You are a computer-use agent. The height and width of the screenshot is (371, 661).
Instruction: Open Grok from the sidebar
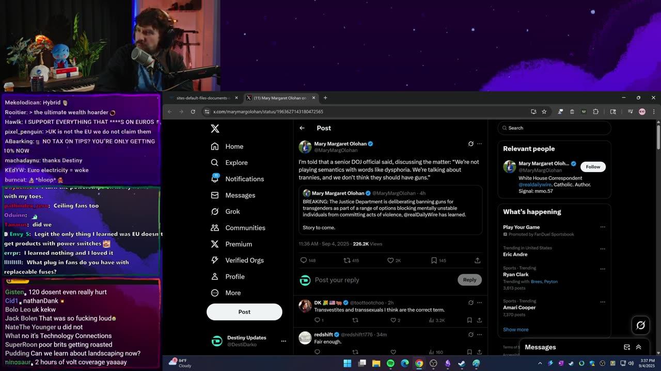tap(225, 211)
